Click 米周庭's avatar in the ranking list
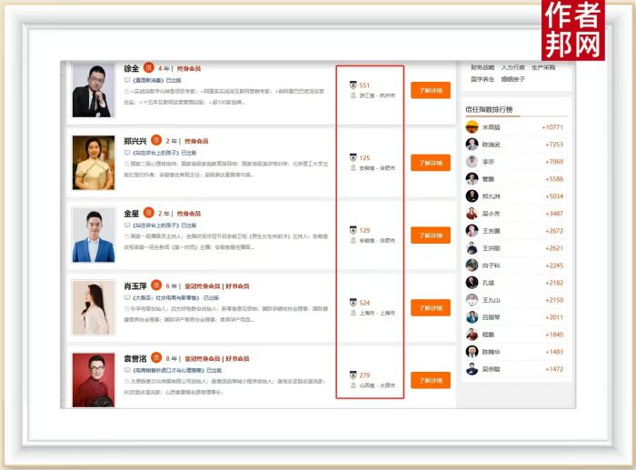The width and height of the screenshot is (636, 470). (472, 127)
